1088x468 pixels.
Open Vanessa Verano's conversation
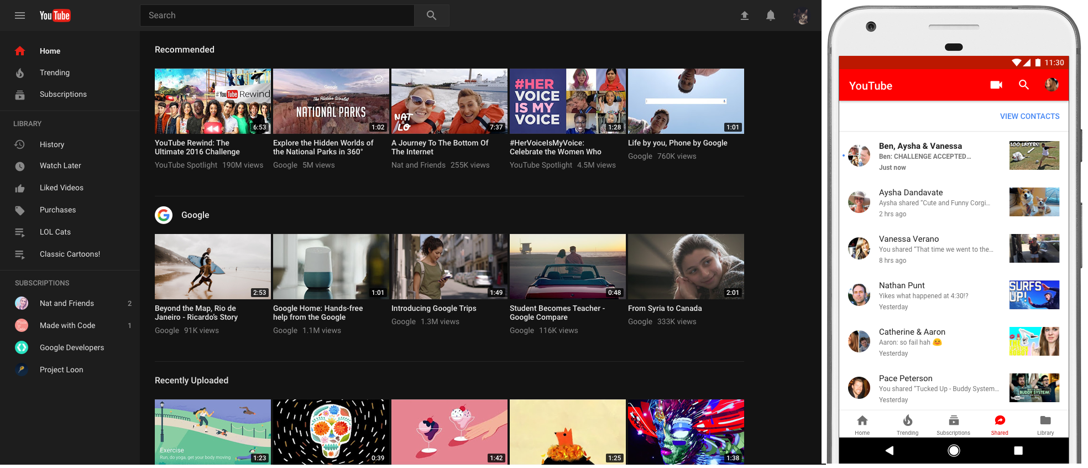point(954,249)
